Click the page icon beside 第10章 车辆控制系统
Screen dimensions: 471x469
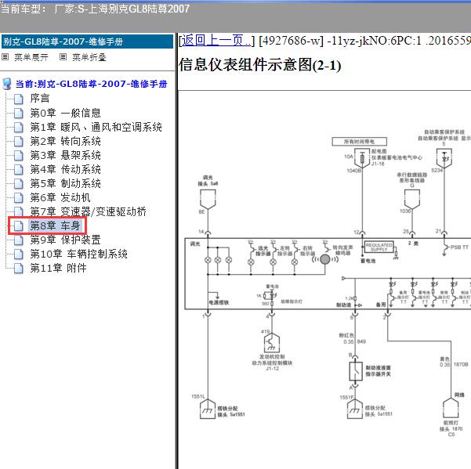pos(19,254)
